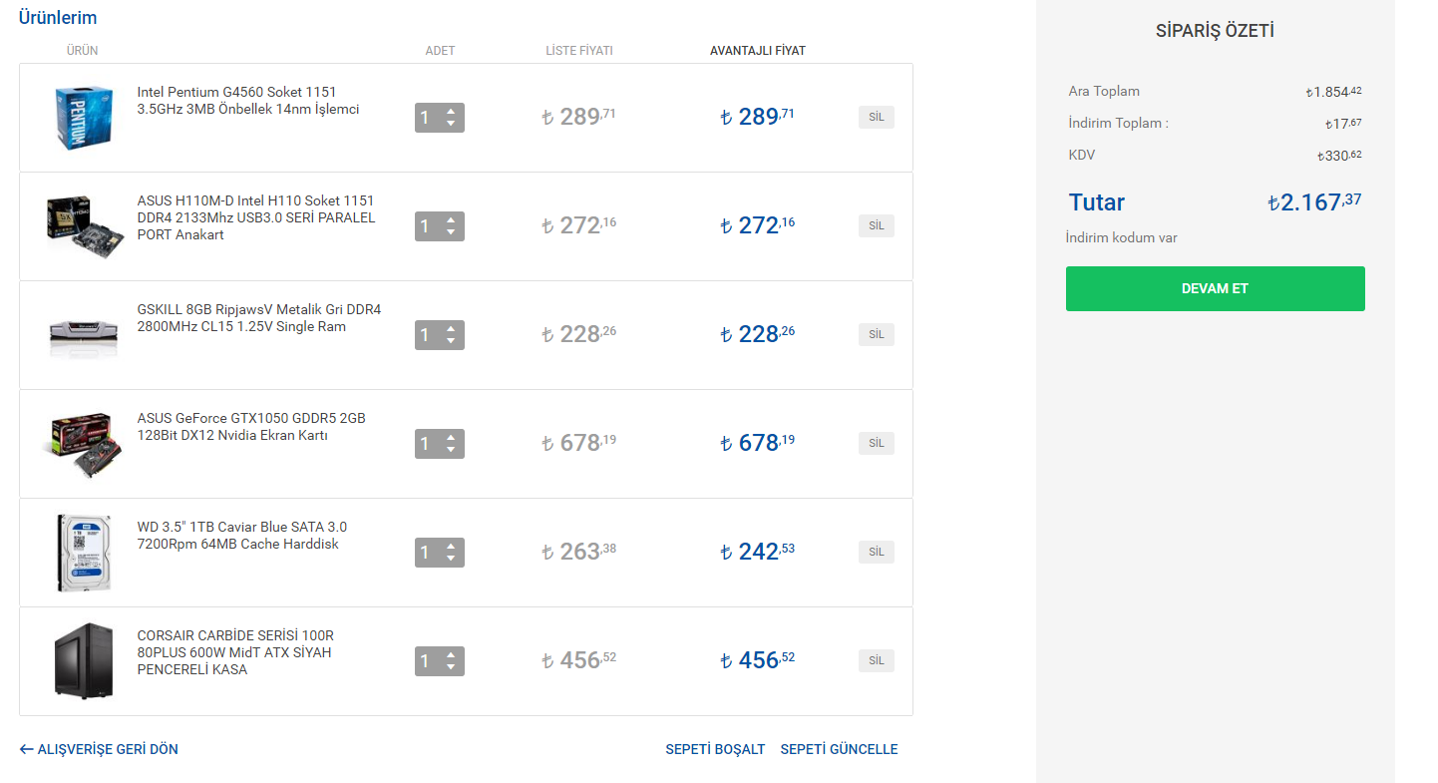Open the ASUS H110M-D Anakart product title
This screenshot has height=783, width=1438.
(256, 217)
